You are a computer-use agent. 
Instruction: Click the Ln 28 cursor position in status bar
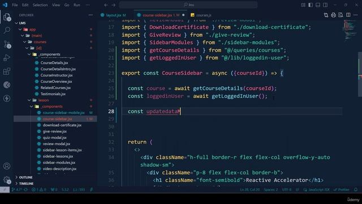click(x=250, y=190)
